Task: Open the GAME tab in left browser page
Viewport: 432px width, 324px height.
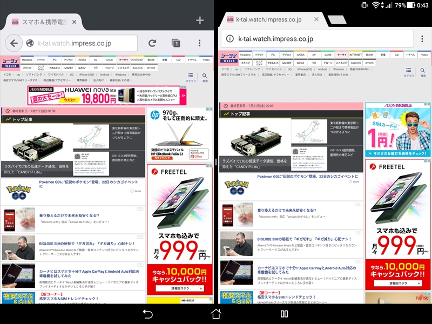Action: (110, 60)
